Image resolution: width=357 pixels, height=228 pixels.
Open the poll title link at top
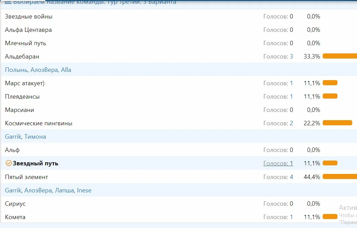[x=95, y=2]
